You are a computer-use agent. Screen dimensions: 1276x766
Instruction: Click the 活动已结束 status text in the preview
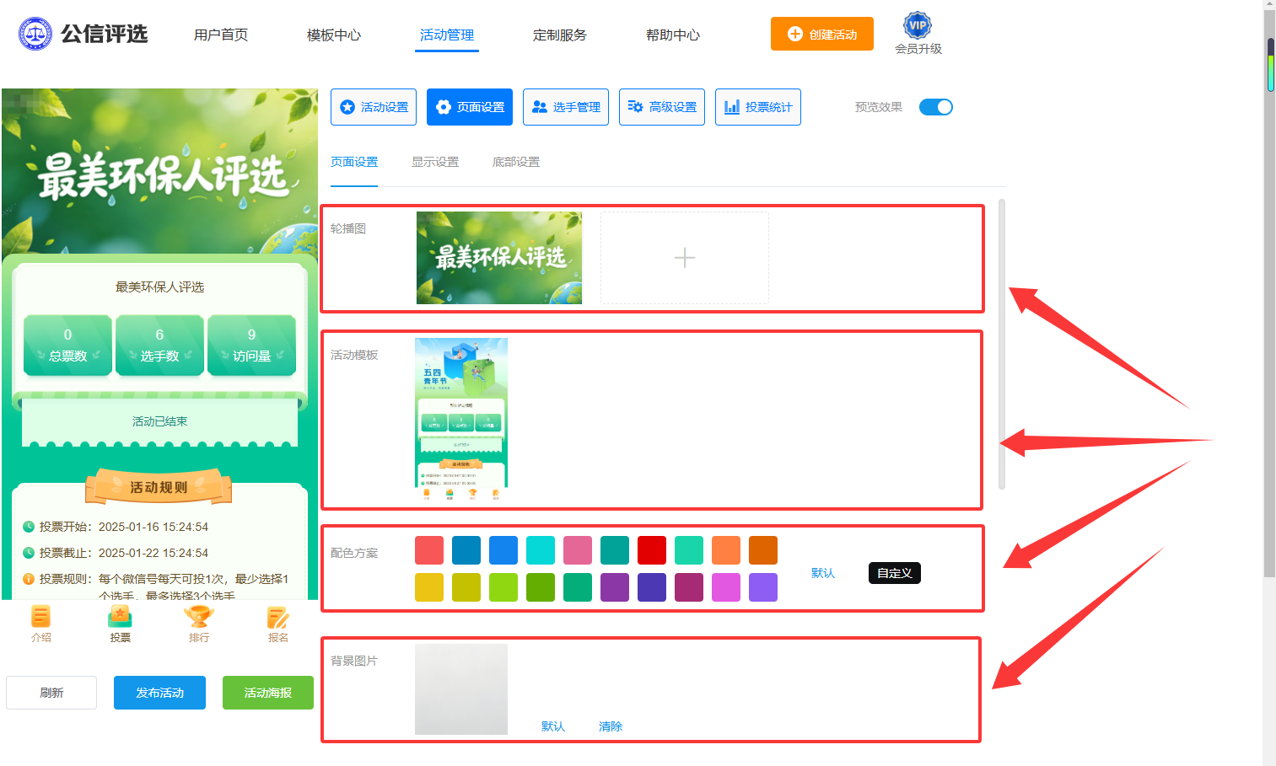[x=159, y=421]
